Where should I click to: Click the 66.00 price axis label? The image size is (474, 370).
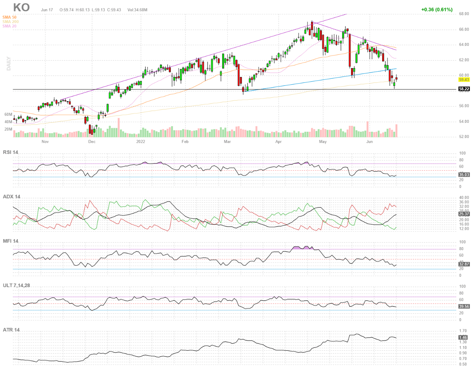coord(464,30)
